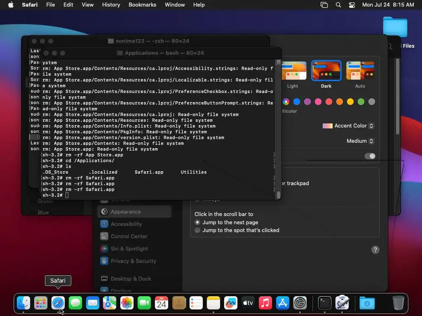Viewport: 422px width, 316px height.
Task: Open Desktop & Dock settings
Action: (x=135, y=279)
